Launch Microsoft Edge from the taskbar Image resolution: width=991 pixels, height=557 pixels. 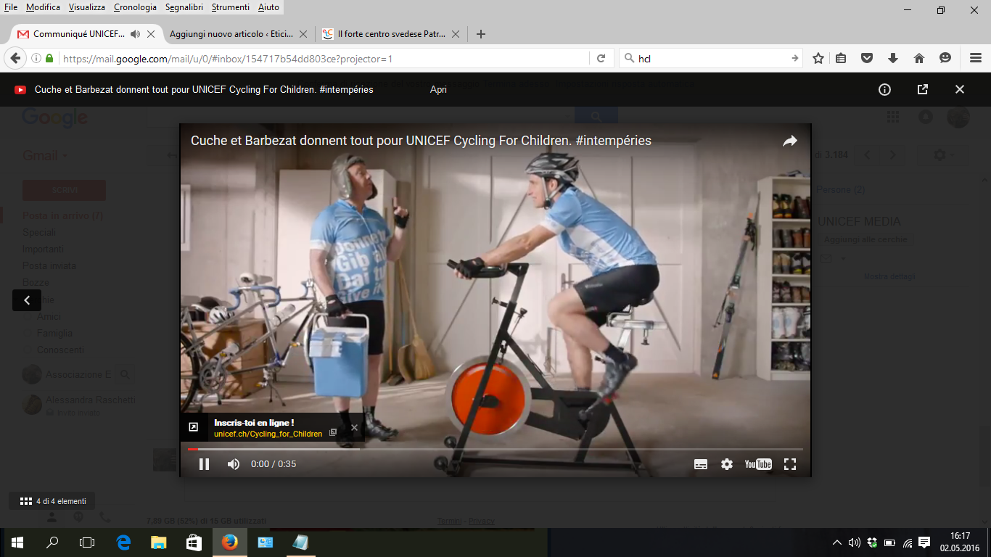coord(123,542)
